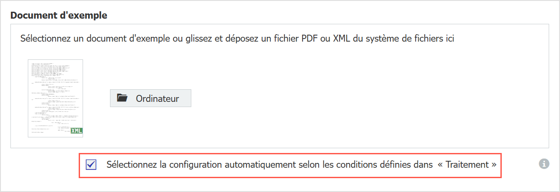
Task: Click the green XML badge on the thumbnail
Action: pyautogui.click(x=77, y=131)
